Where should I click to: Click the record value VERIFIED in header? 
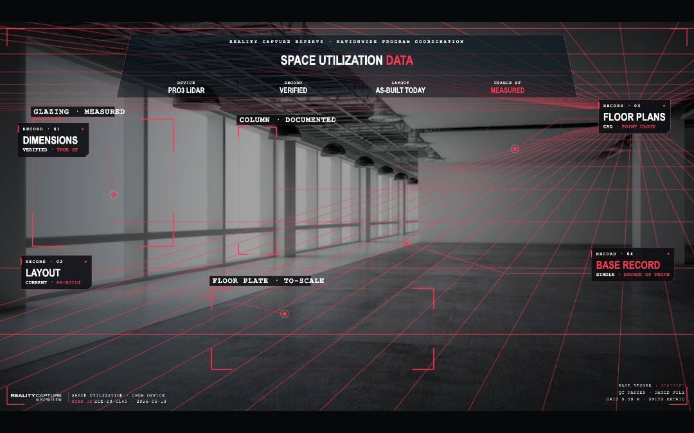click(x=293, y=90)
